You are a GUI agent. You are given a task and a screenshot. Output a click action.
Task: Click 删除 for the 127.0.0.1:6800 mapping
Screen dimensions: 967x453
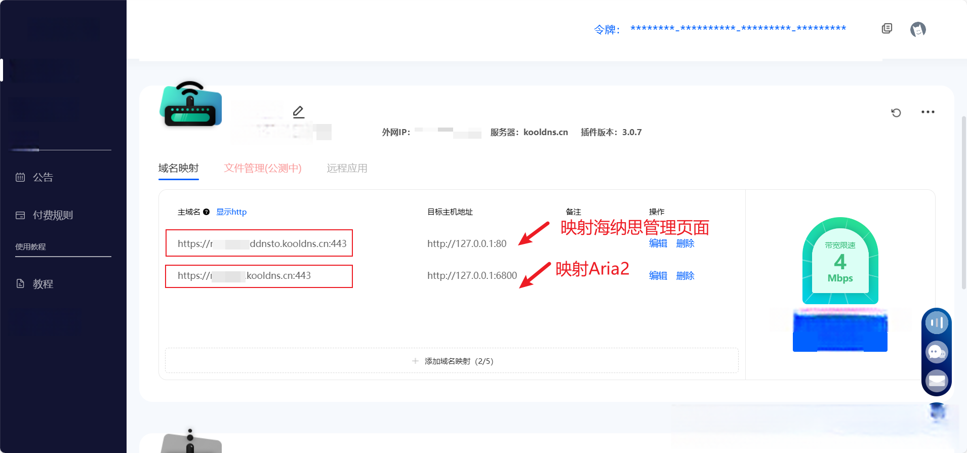686,276
